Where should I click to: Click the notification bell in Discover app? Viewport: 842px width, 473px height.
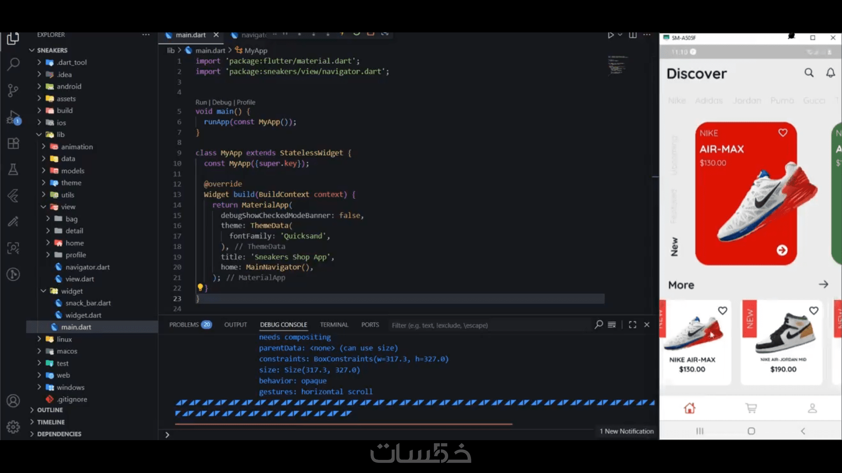(831, 73)
